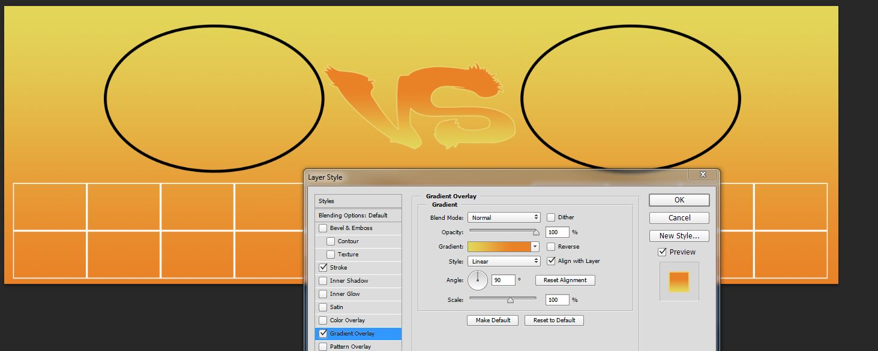Expand the Style Linear dropdown
The height and width of the screenshot is (351, 878).
coord(504,261)
